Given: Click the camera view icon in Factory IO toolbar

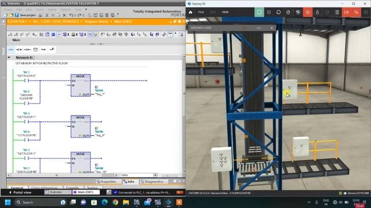Looking at the screenshot, I should (298, 12).
